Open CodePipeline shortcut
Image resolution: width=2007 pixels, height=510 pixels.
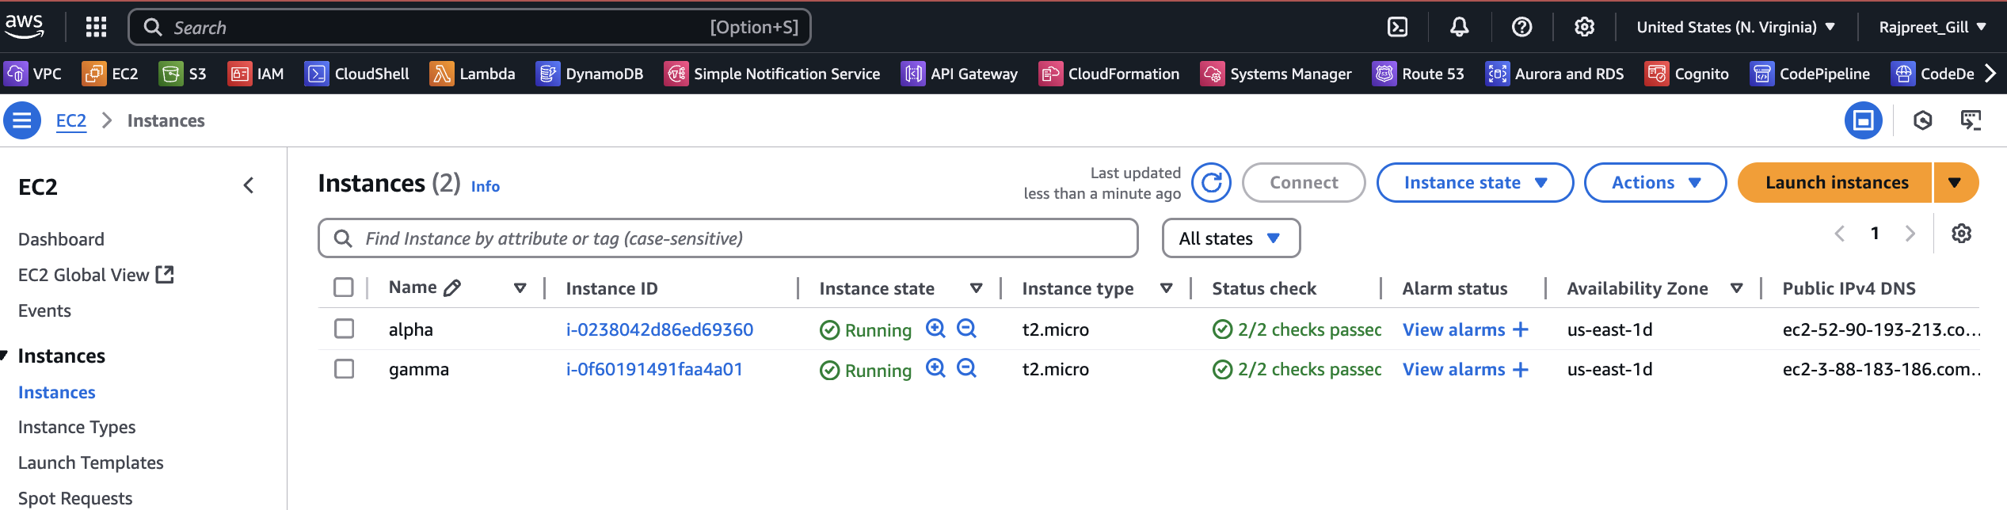click(1810, 74)
